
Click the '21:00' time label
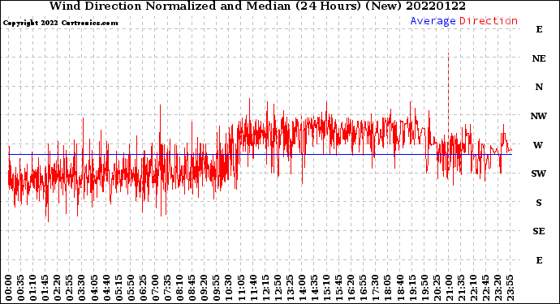point(449,289)
